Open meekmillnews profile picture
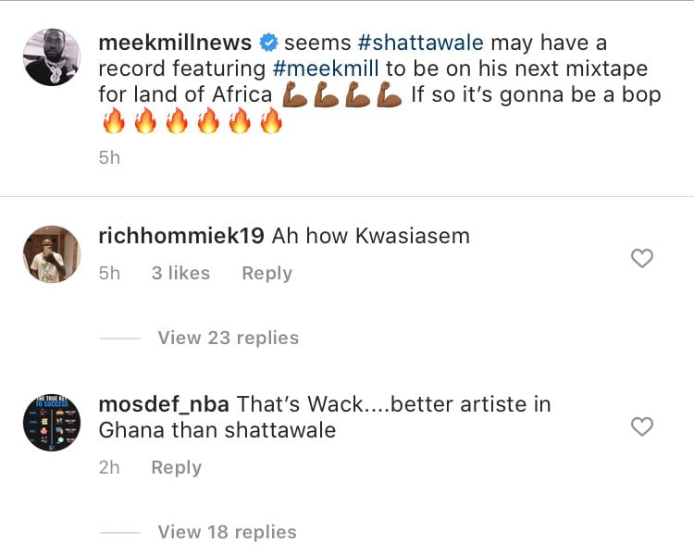Viewport: 694px width, 555px height. (52, 57)
